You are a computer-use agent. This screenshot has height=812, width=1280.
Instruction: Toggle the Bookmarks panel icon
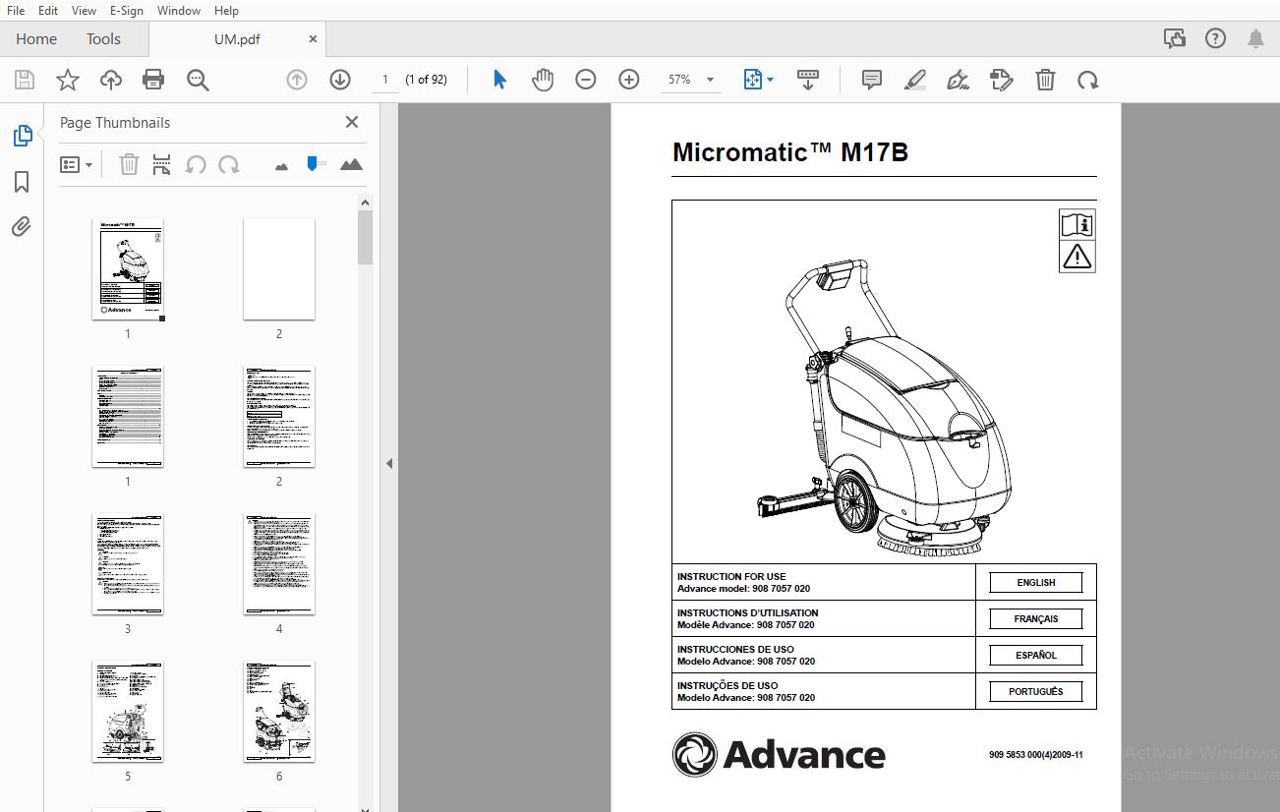[x=22, y=182]
